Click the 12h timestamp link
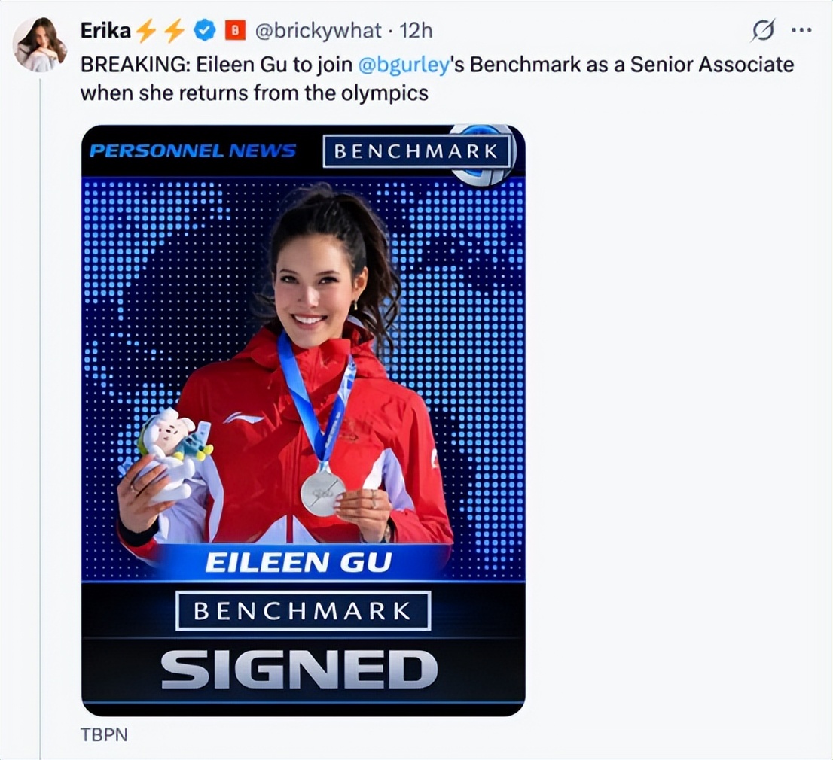Viewport: 833px width, 760px height. pyautogui.click(x=416, y=31)
